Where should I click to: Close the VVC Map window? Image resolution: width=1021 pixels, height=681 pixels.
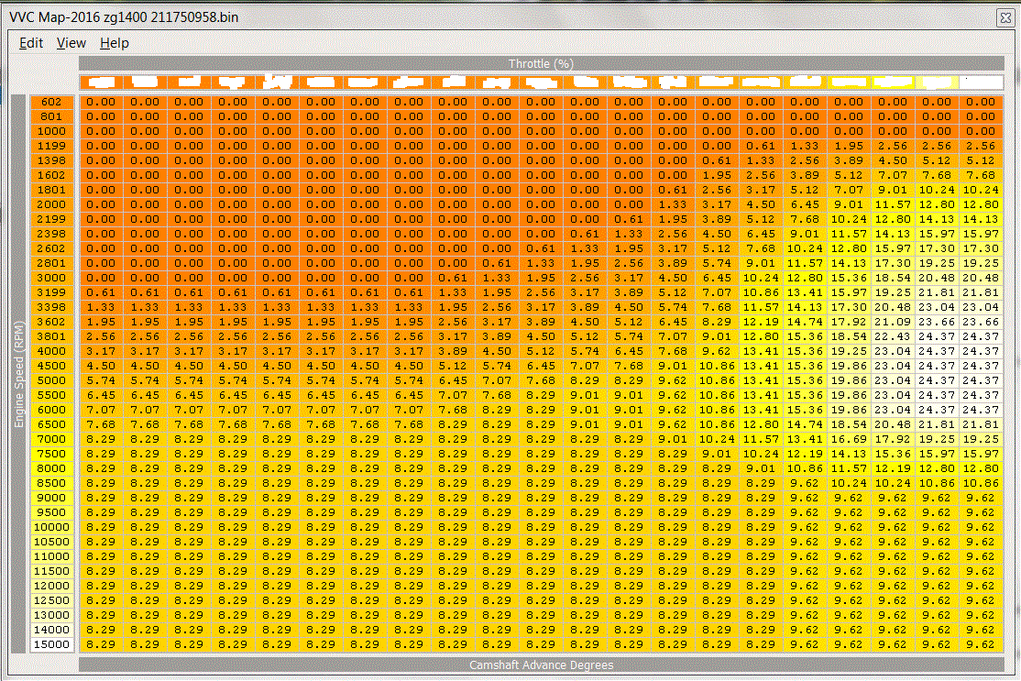click(x=1006, y=17)
